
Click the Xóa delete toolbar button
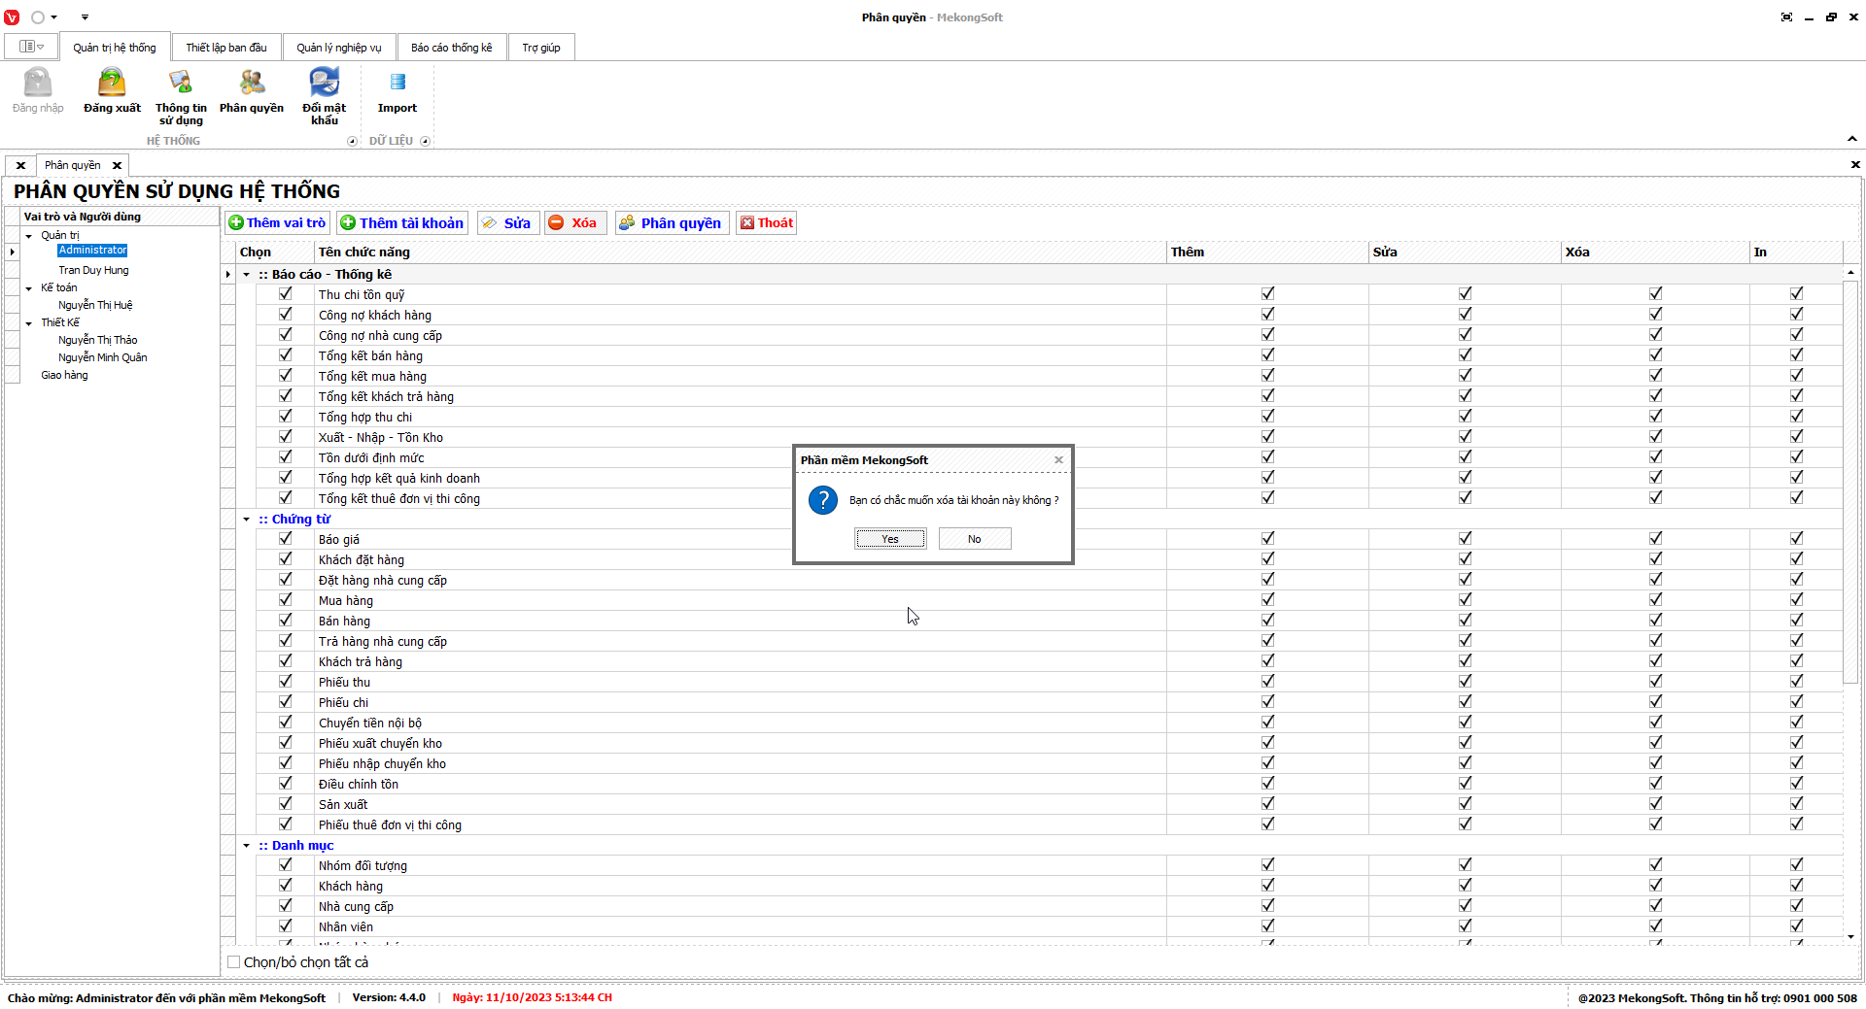[x=574, y=223]
